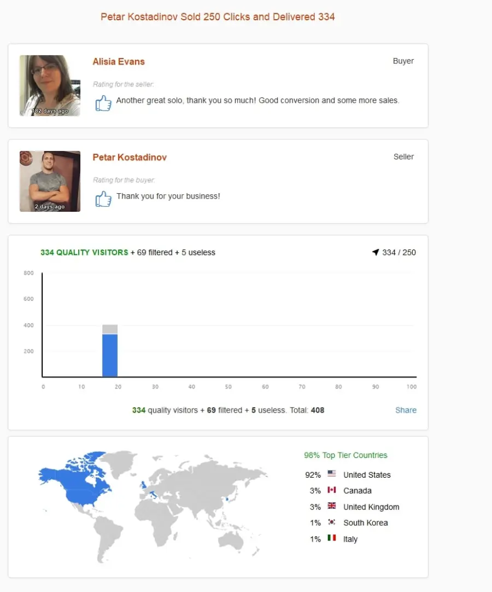Click the South Korea flag icon
The height and width of the screenshot is (592, 492).
[x=332, y=522]
